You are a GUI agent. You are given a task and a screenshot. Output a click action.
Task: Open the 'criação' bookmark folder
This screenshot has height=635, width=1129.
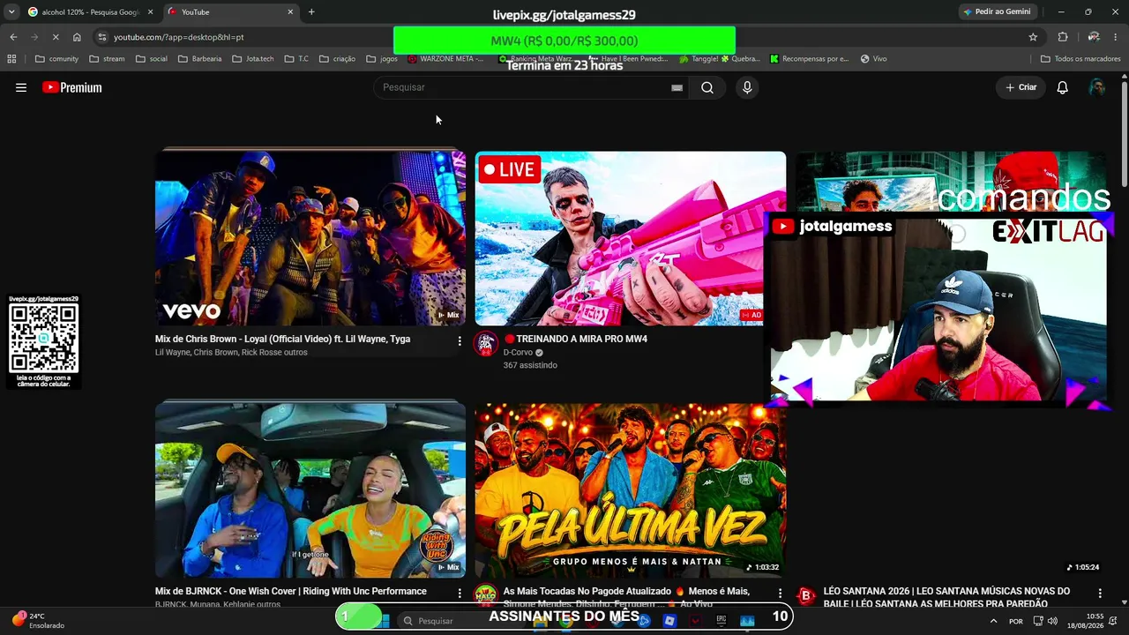(x=337, y=59)
